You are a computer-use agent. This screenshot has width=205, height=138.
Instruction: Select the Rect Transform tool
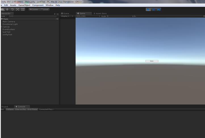(x=23, y=9)
